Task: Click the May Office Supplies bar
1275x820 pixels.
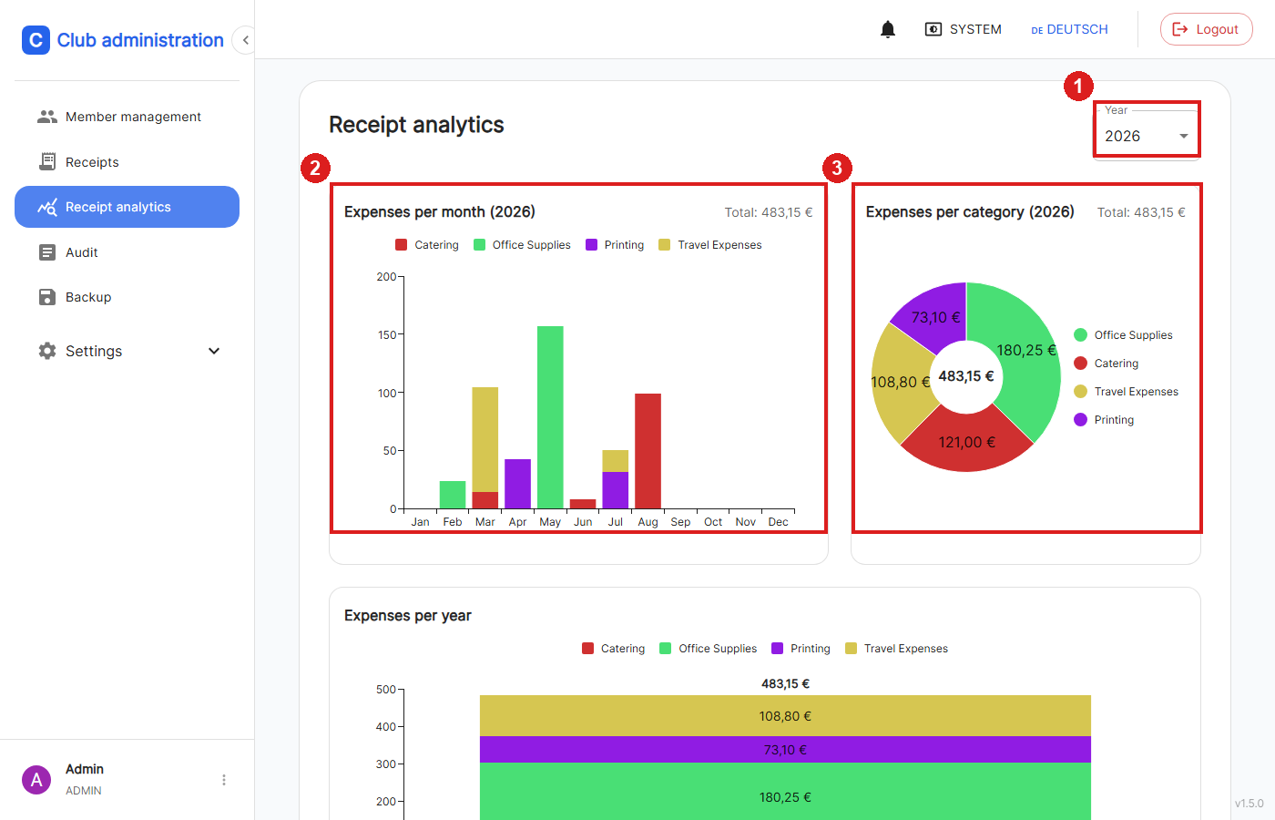Action: 550,417
